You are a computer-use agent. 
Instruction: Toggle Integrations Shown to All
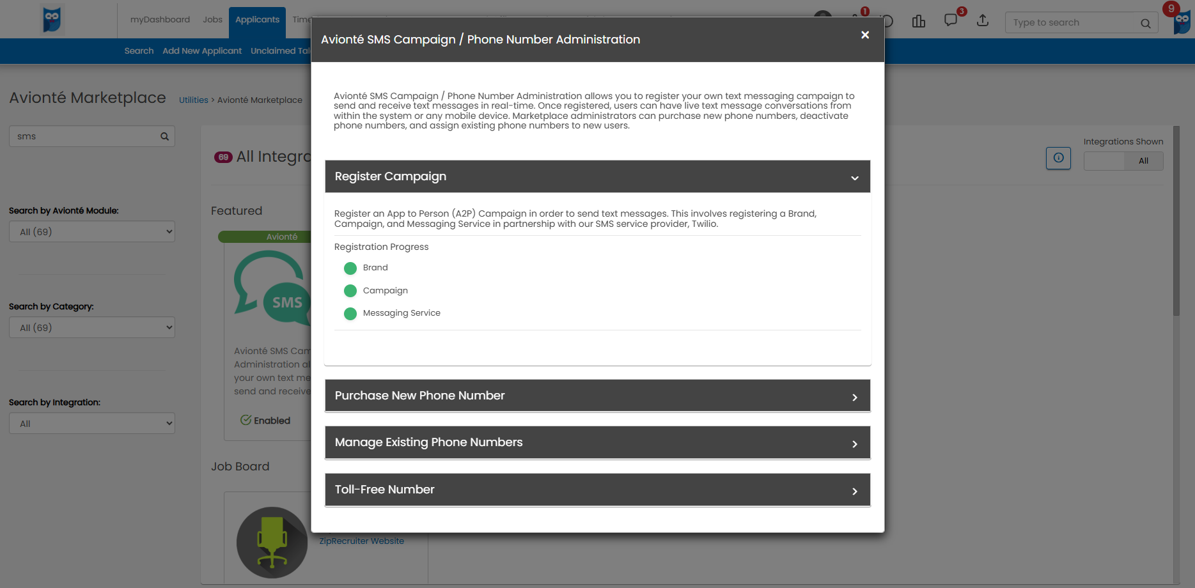coord(1143,161)
